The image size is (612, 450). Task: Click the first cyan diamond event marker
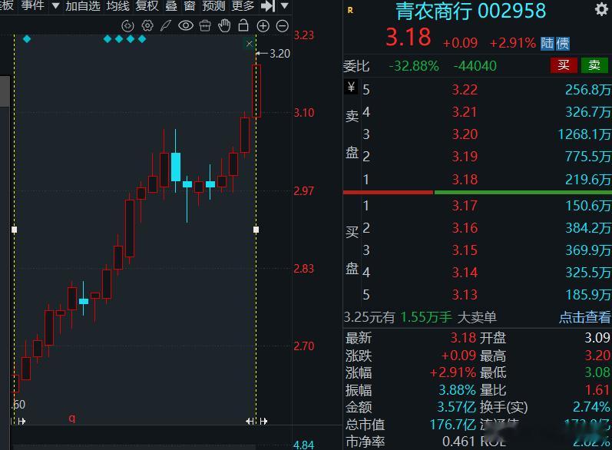click(x=27, y=38)
